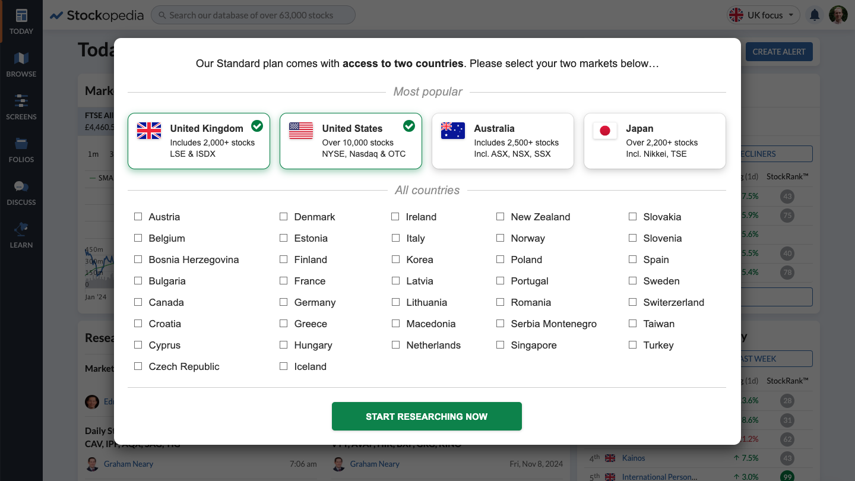Viewport: 855px width, 481px height.
Task: Tick the Czech Republic checkbox
Action: pyautogui.click(x=138, y=366)
